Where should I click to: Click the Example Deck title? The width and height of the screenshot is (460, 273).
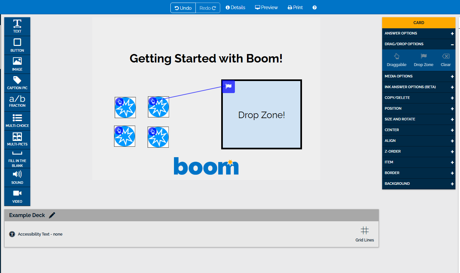pos(27,215)
